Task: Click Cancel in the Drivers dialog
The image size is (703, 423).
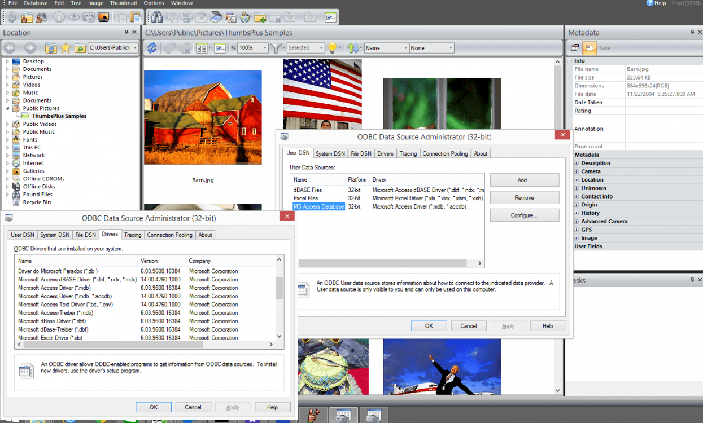Action: click(193, 407)
